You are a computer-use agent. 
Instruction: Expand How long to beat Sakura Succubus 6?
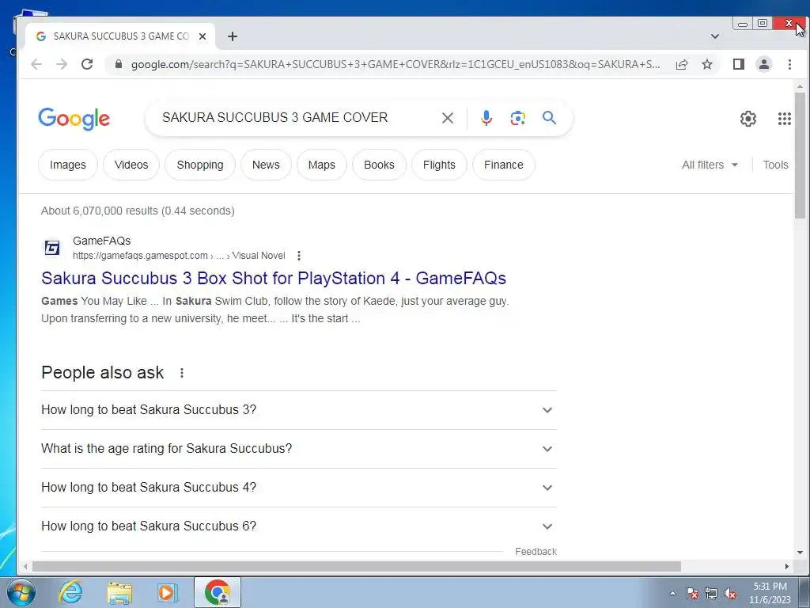click(x=298, y=526)
